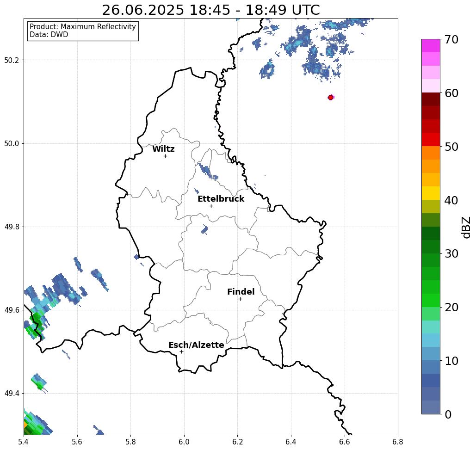476x450 pixels.
Task: Click the longitude label 6.4
Action: [291, 442]
